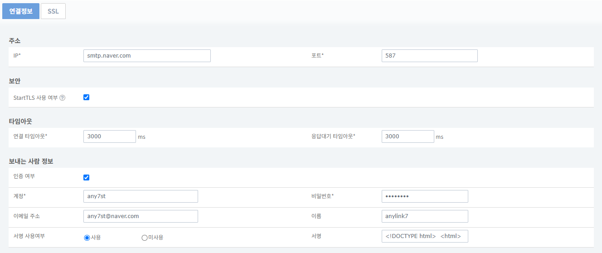Click the 주소 section heading
Image resolution: width=602 pixels, height=253 pixels.
coord(15,41)
